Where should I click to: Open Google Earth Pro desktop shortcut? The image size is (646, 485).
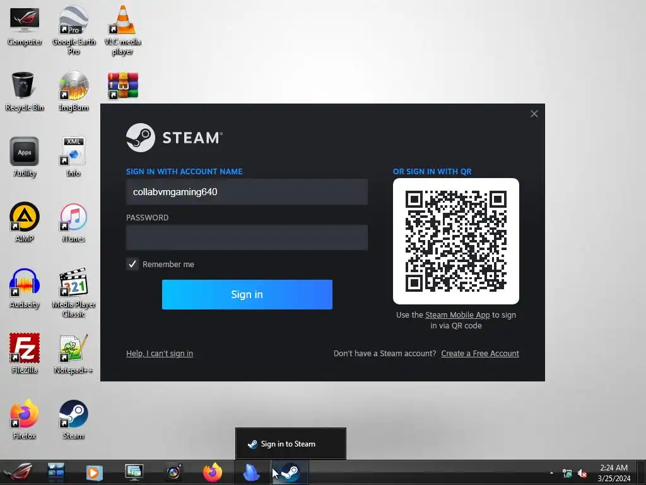tap(73, 30)
